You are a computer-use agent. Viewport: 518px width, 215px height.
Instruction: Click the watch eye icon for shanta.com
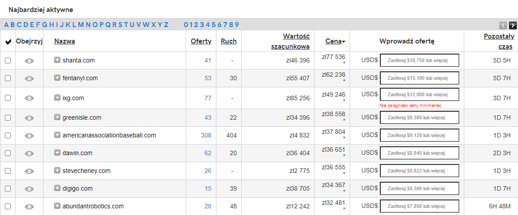click(x=29, y=61)
